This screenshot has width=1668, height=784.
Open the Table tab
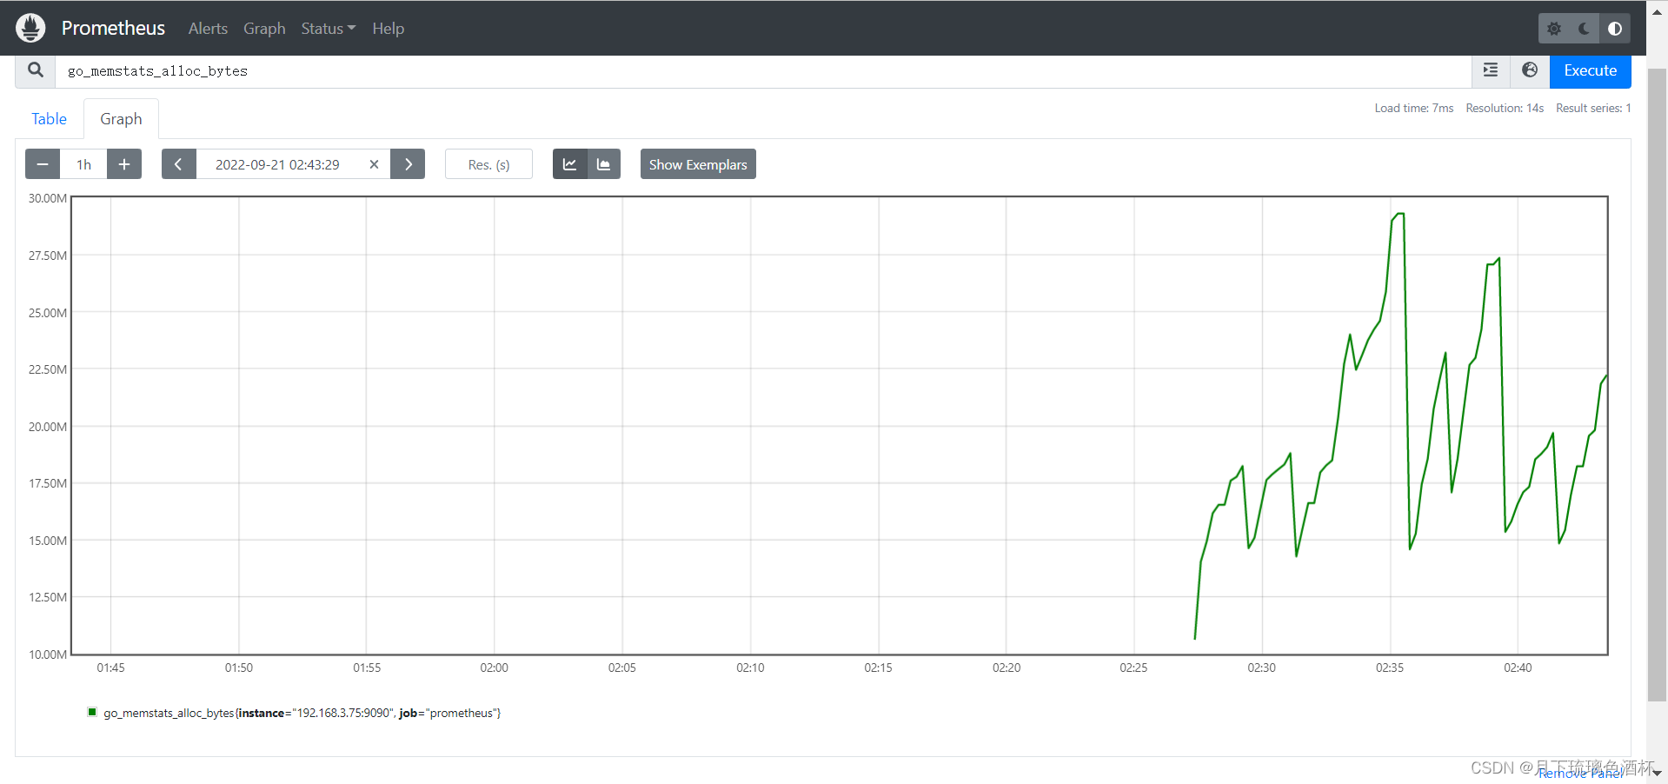pyautogui.click(x=49, y=119)
